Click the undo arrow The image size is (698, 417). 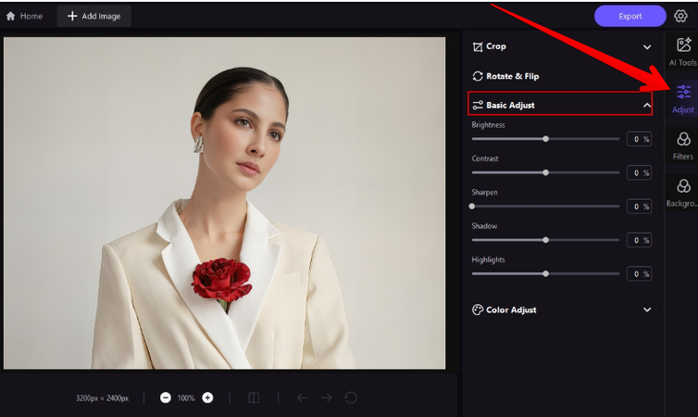303,398
